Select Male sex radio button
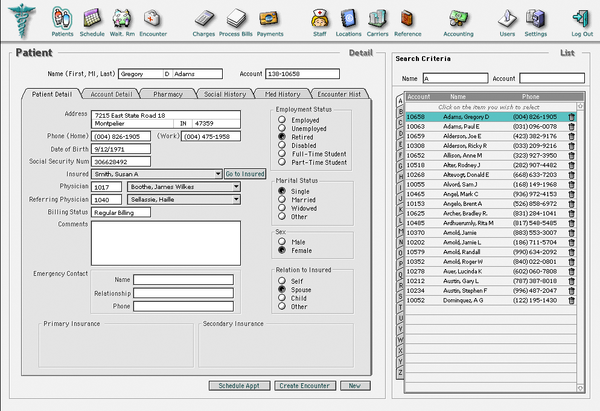600x411 pixels. click(x=282, y=241)
